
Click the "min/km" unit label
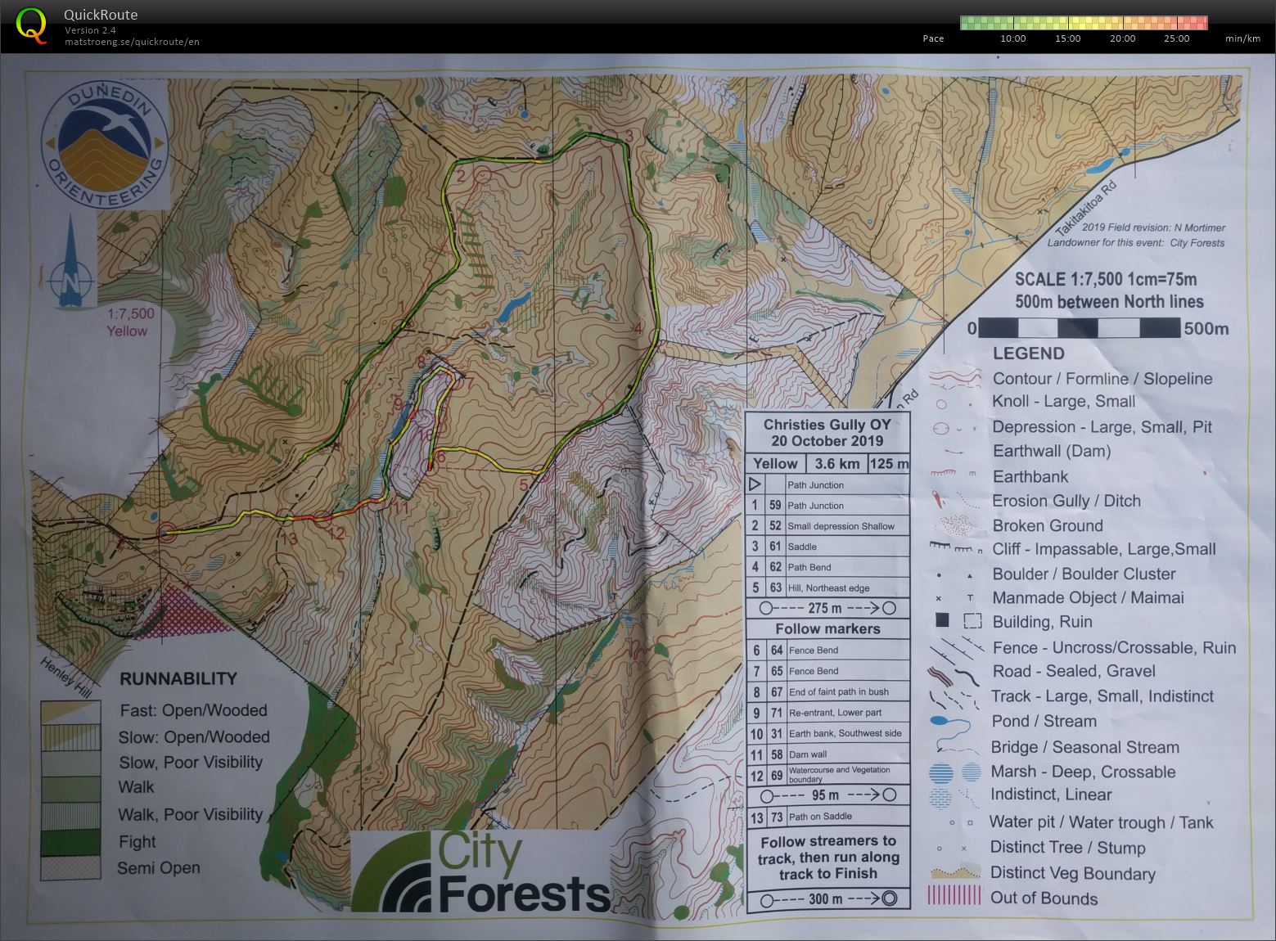pos(1243,38)
